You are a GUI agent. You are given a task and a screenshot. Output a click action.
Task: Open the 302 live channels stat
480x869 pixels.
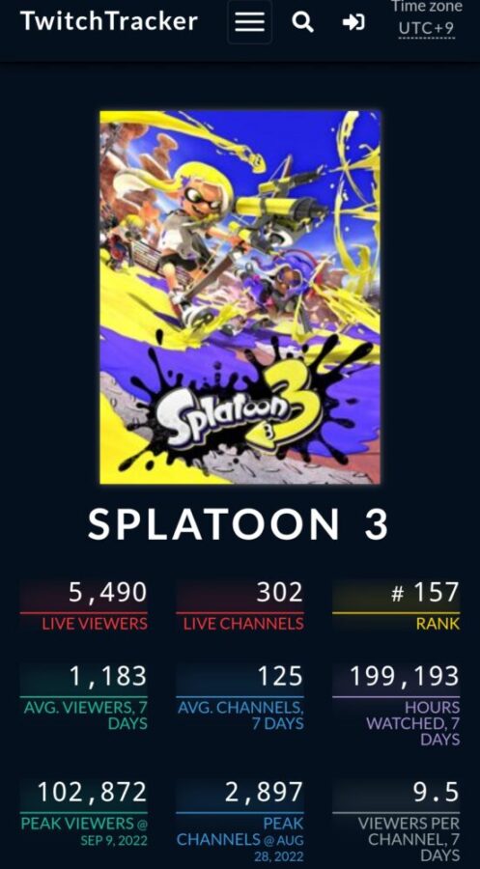click(x=279, y=593)
